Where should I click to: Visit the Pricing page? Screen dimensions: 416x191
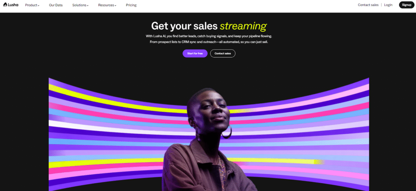point(131,5)
